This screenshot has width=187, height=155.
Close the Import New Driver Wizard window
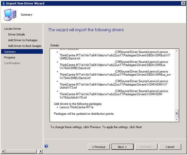click(x=183, y=3)
